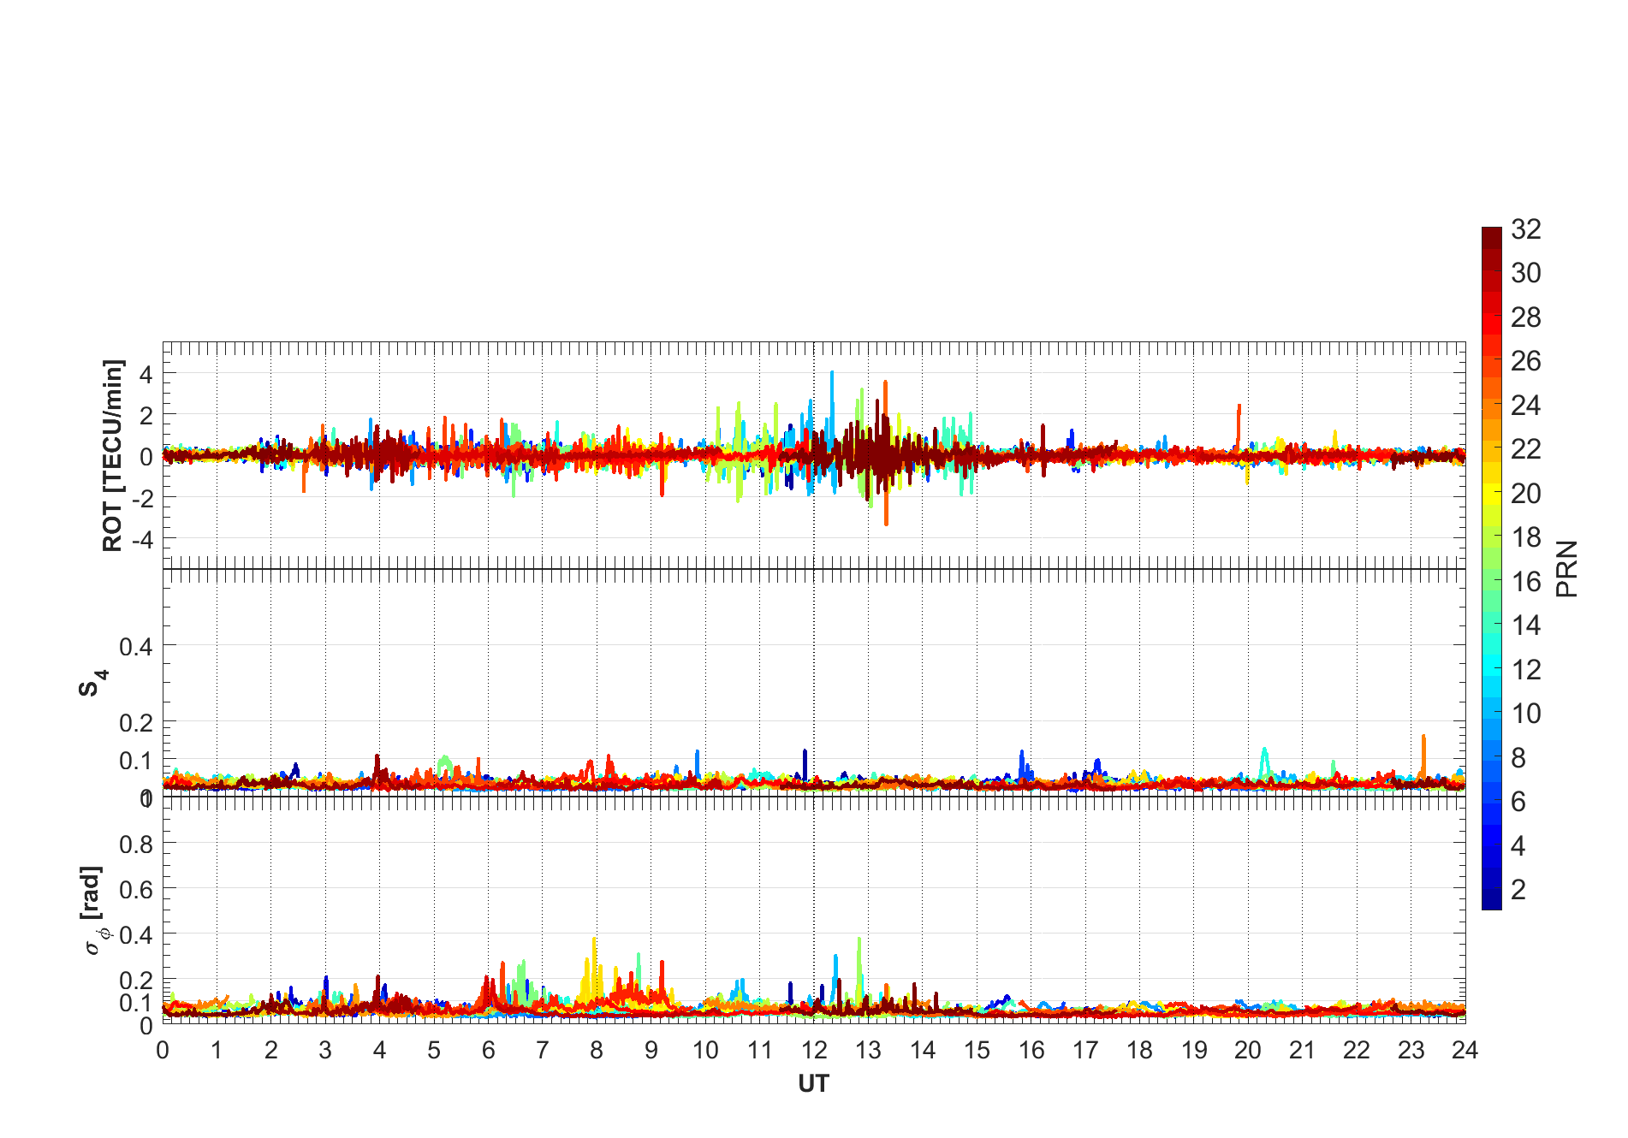Click the "UT" x-axis title

pos(813,1084)
